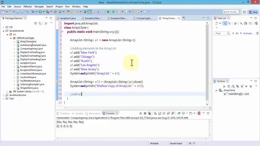Click the console horizontal scrollbar
260x146 pixels.
pyautogui.click(x=132, y=138)
